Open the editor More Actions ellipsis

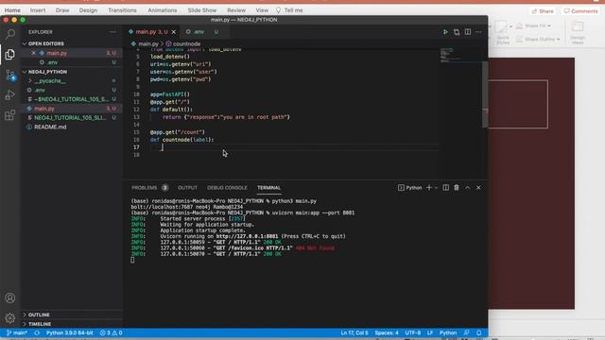coord(478,32)
